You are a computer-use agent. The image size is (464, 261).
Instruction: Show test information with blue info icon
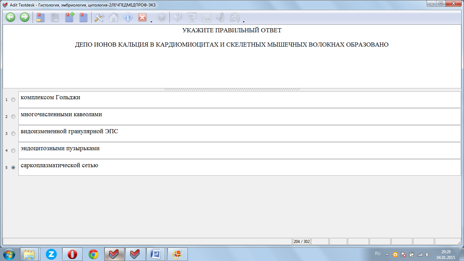(x=128, y=17)
